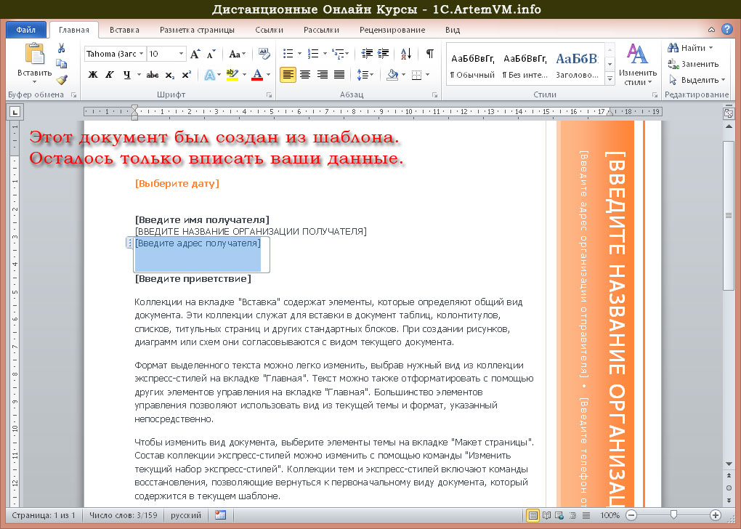The image size is (741, 529).
Task: Click the Clear Formatting icon
Action: tap(264, 54)
